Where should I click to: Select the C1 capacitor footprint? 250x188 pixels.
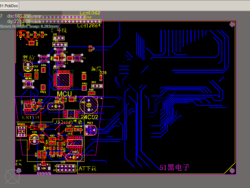[90, 49]
